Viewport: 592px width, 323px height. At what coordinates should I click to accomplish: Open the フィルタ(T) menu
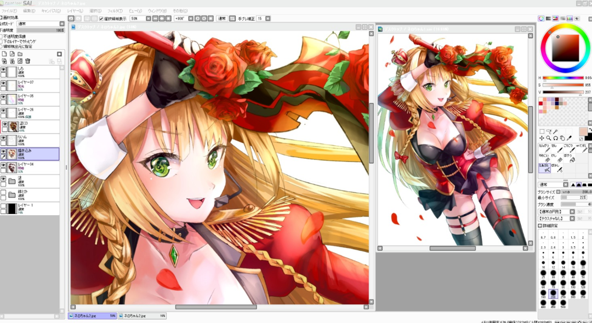[x=115, y=10]
